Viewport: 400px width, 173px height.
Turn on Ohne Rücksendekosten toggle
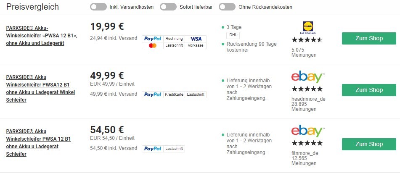[227, 7]
